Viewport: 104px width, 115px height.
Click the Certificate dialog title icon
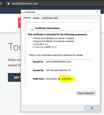point(23,12)
